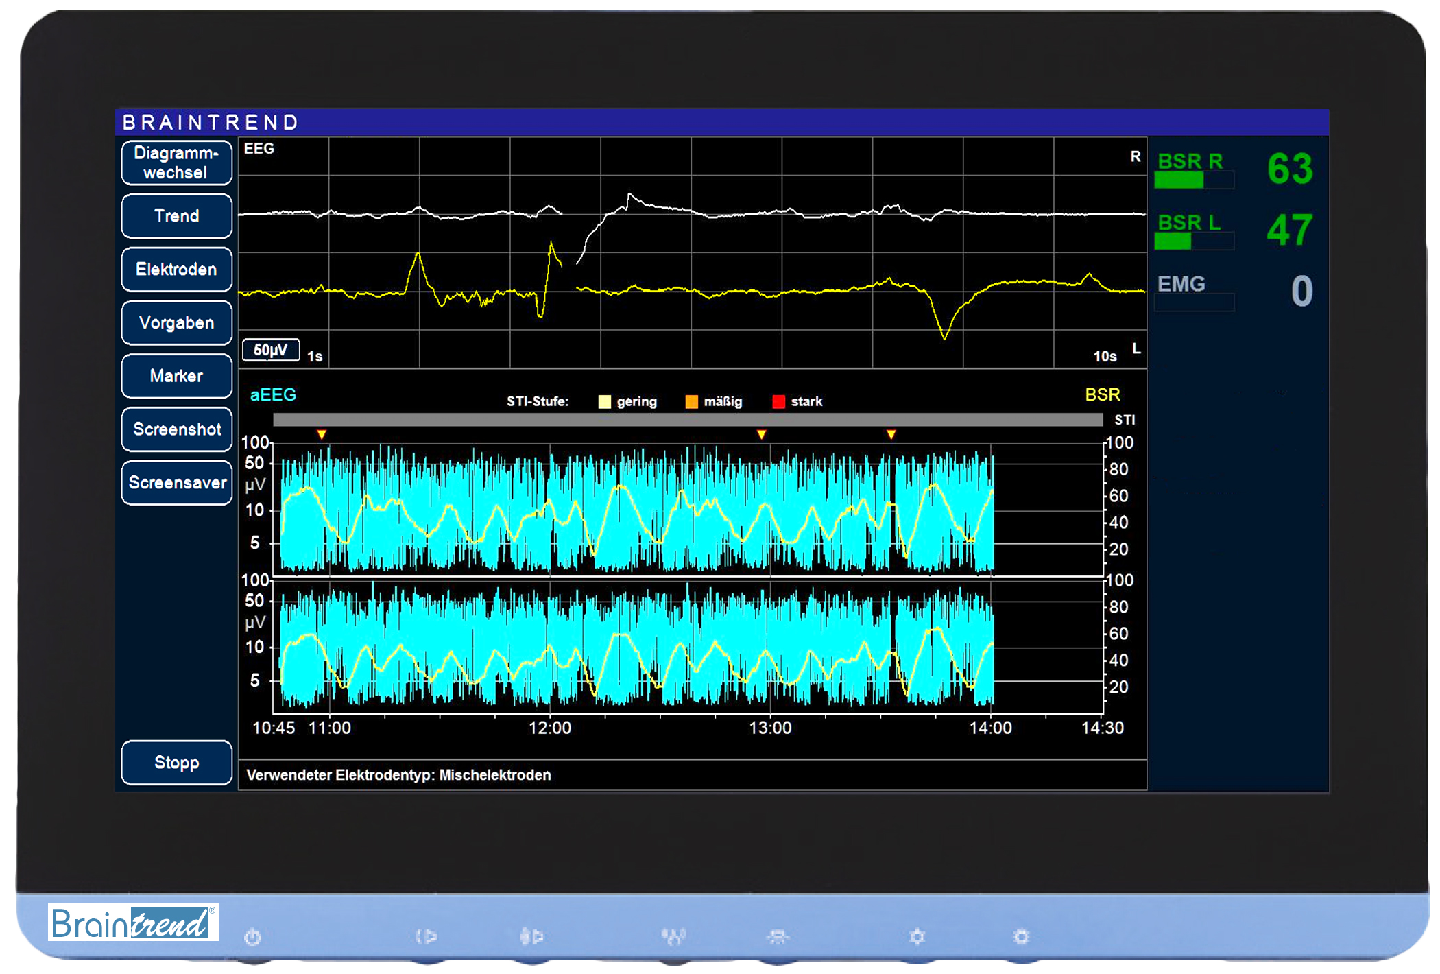Screen dimensions: 1440x974
Task: Tap the volume down speaker icon
Action: coord(426,936)
